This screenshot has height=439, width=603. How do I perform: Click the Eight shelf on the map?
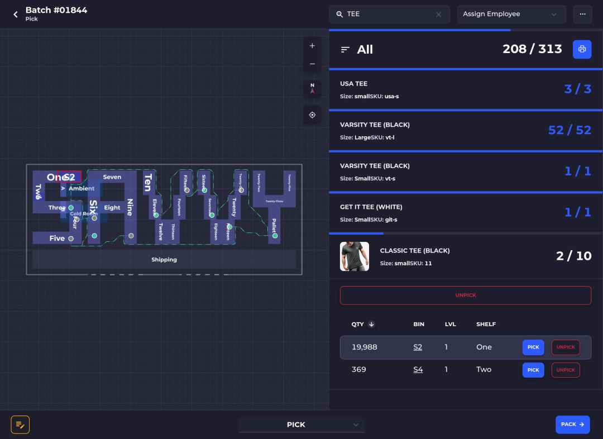112,208
